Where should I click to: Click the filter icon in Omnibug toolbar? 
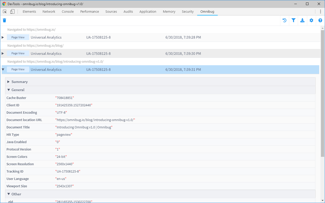click(294, 20)
